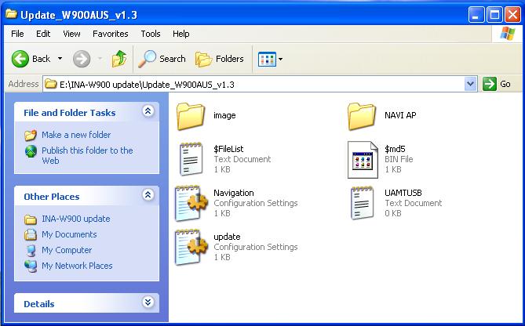Click the File and Folder Tasks heading

[x=70, y=113]
